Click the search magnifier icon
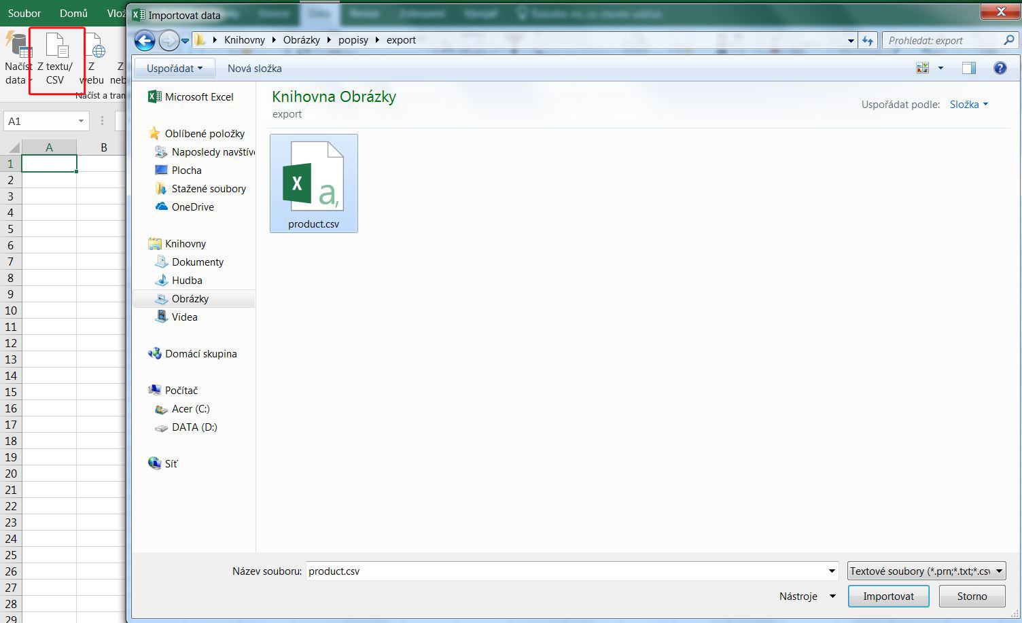Screen dimensions: 1022x623 1008,41
